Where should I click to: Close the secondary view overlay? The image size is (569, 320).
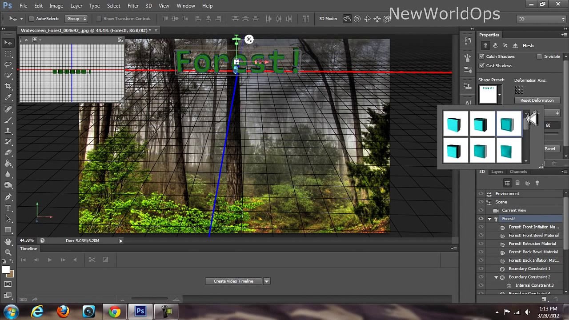[26, 40]
